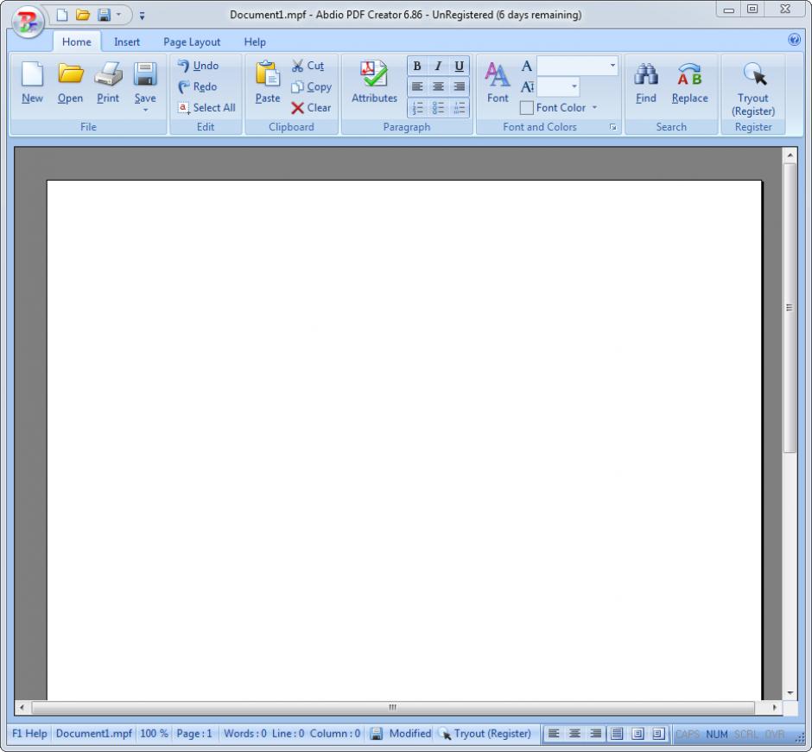Align text right in ribbon
Screen dimensions: 812x752
459,86
